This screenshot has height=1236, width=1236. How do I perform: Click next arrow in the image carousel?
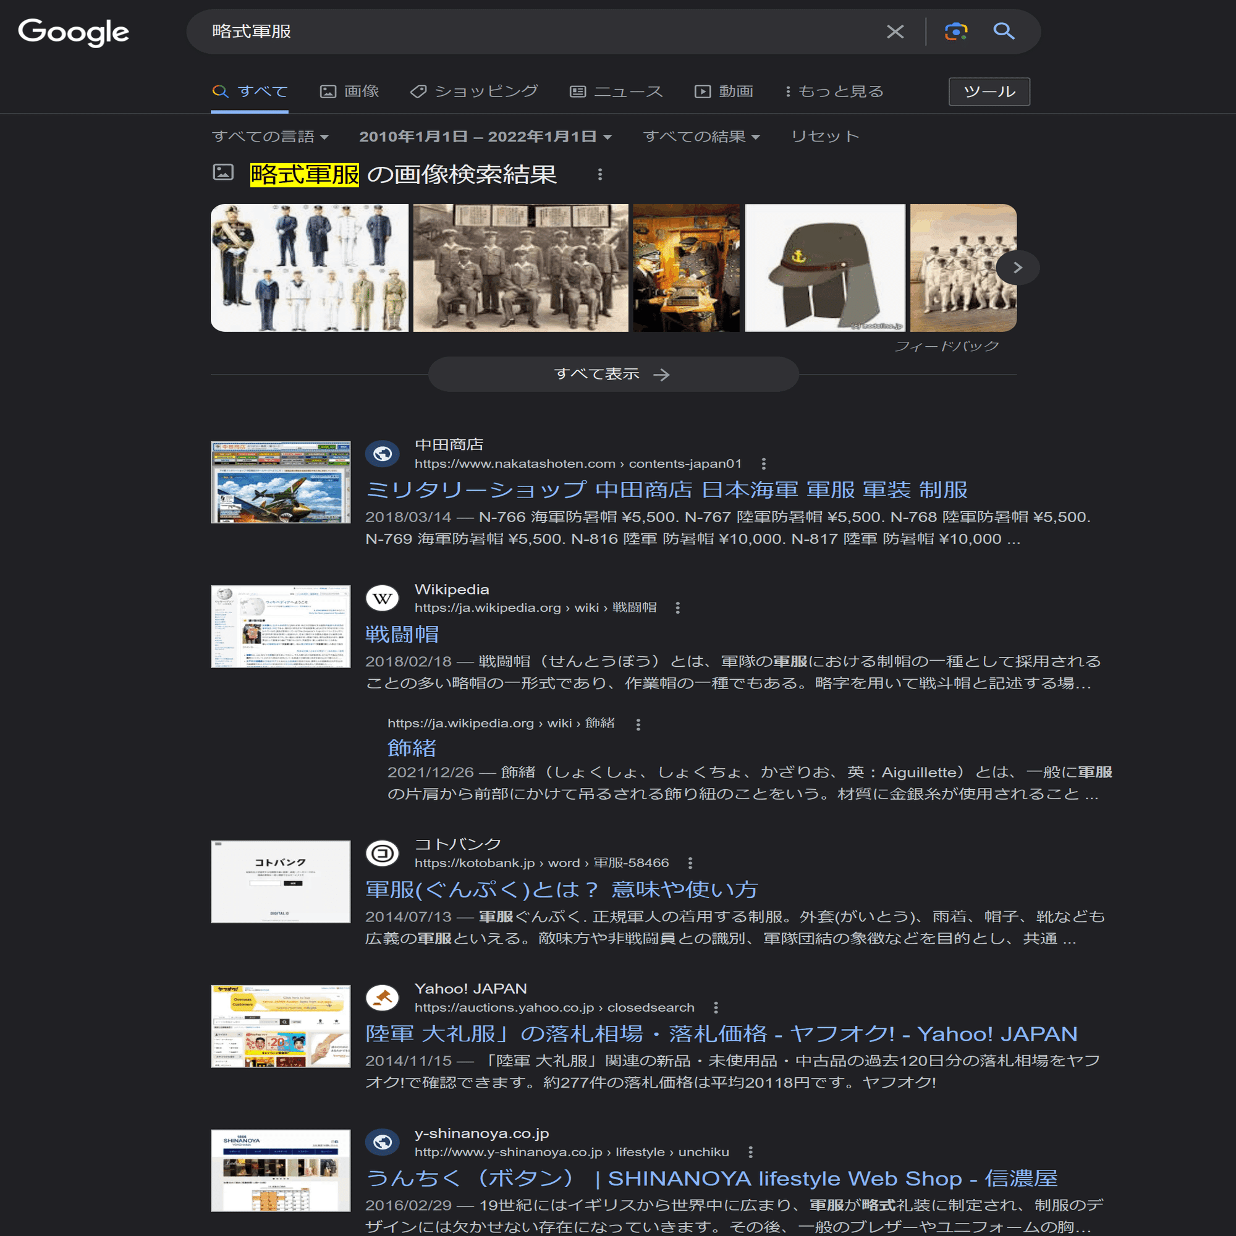pos(1017,268)
